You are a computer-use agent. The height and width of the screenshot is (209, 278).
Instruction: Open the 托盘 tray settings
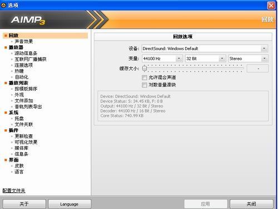click(x=19, y=119)
